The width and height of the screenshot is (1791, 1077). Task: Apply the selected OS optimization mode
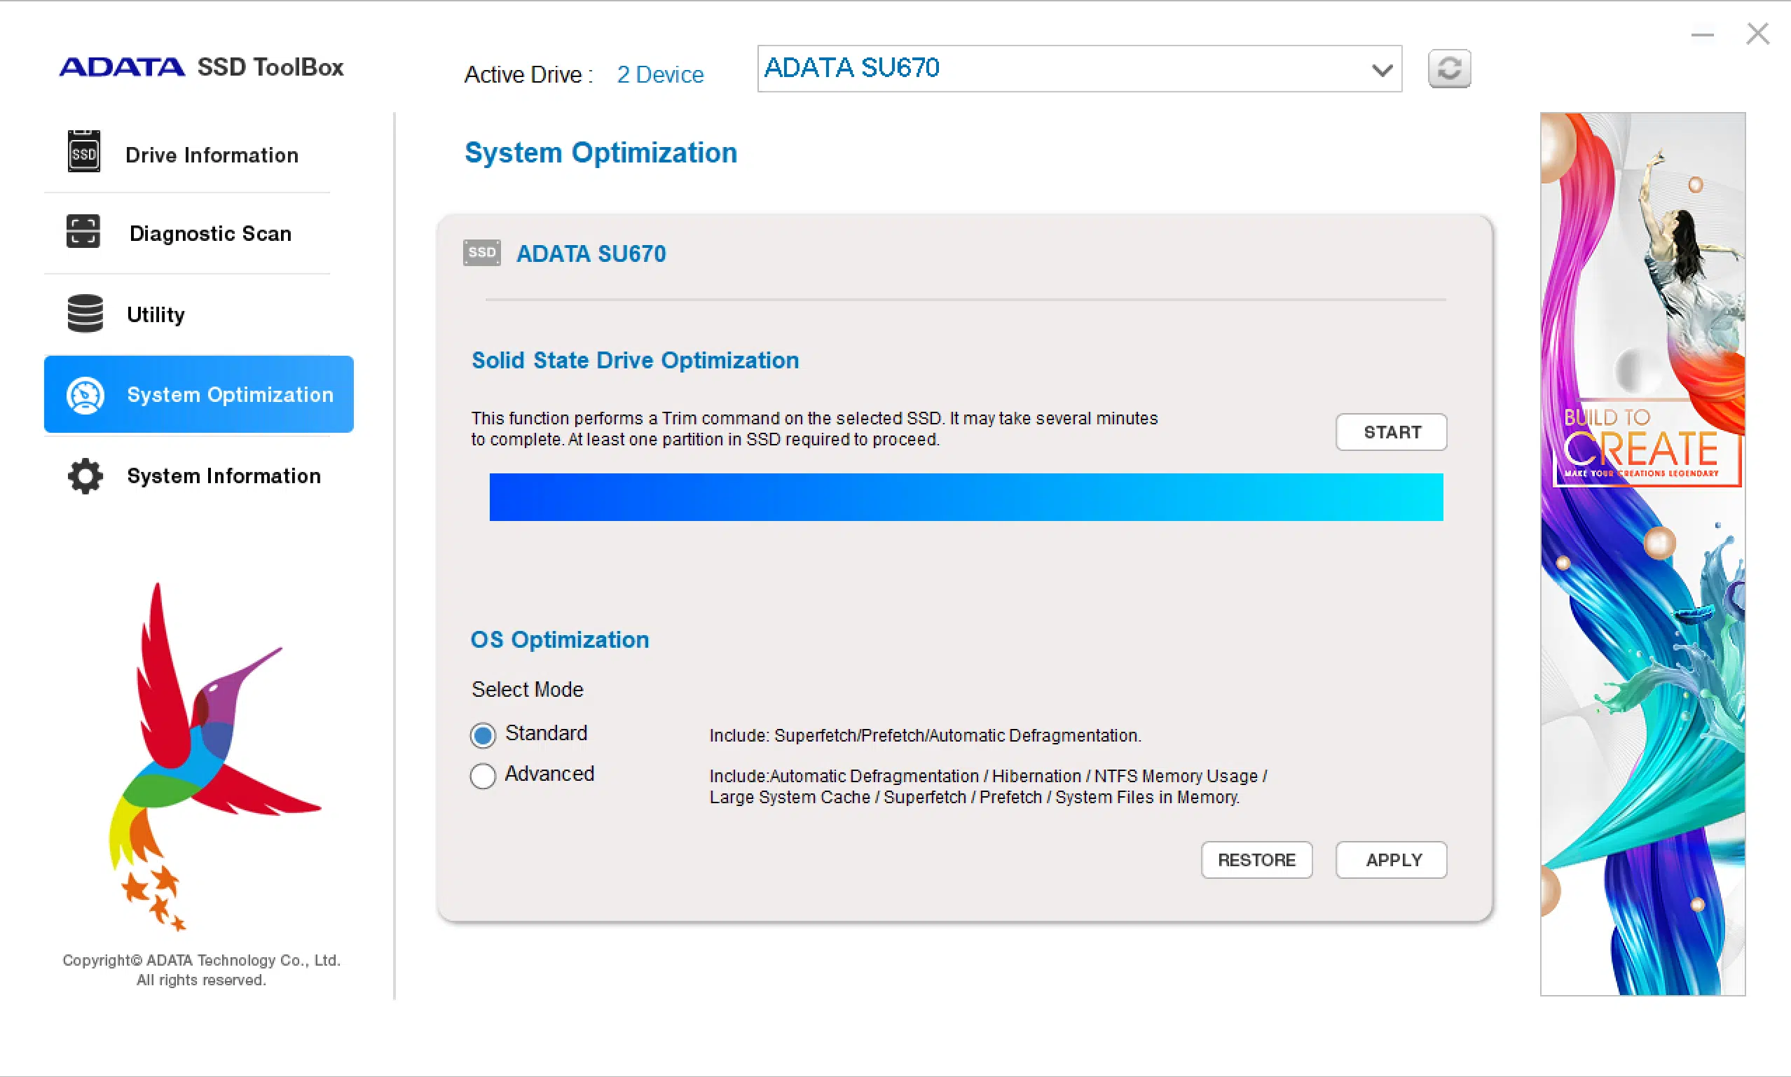[1391, 860]
